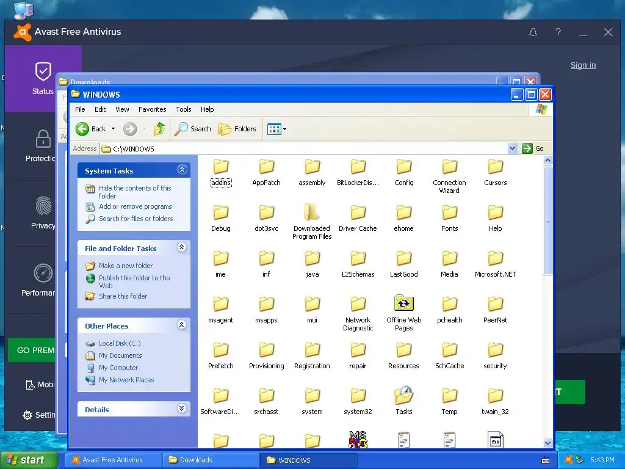Open the Favorites menu
Screen dimensions: 625x469
(x=152, y=109)
